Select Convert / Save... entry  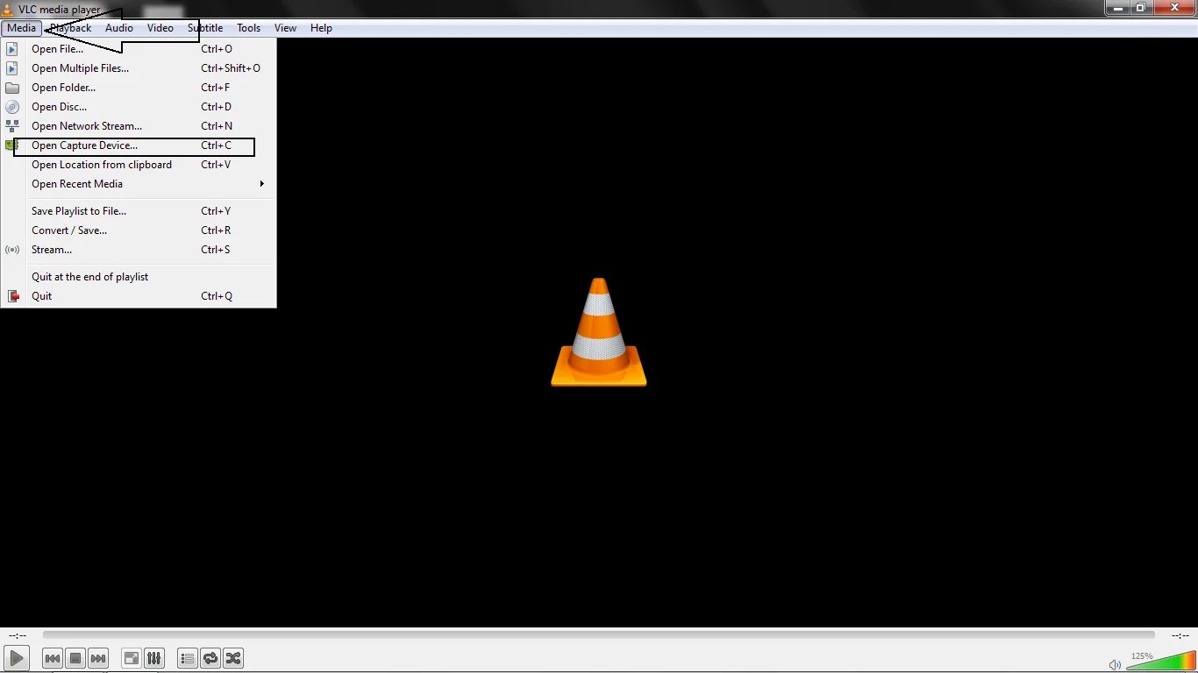click(x=139, y=230)
